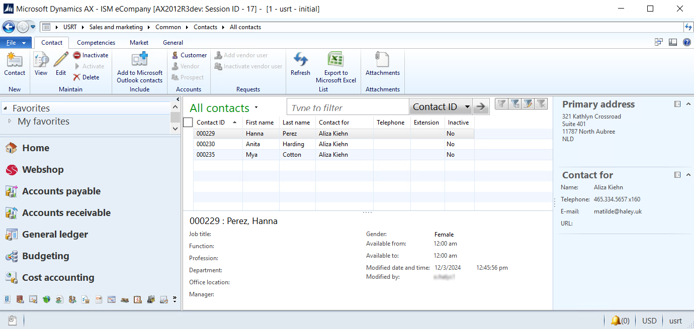694x329 pixels.
Task: Select contact row 000230 Anita Harding
Action: (x=333, y=144)
